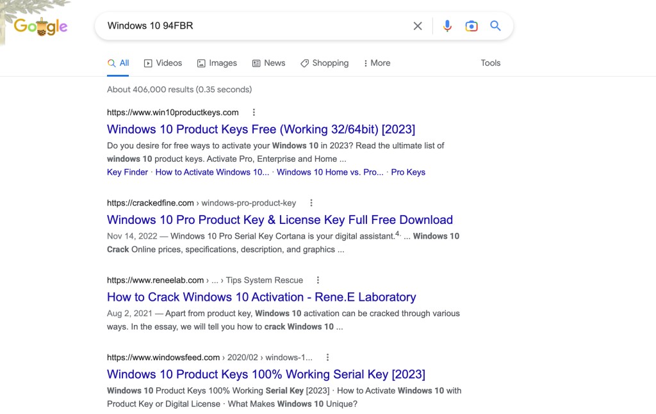Follow Windows 10 Home vs. Pro... sitelink
656x414 pixels.
330,172
